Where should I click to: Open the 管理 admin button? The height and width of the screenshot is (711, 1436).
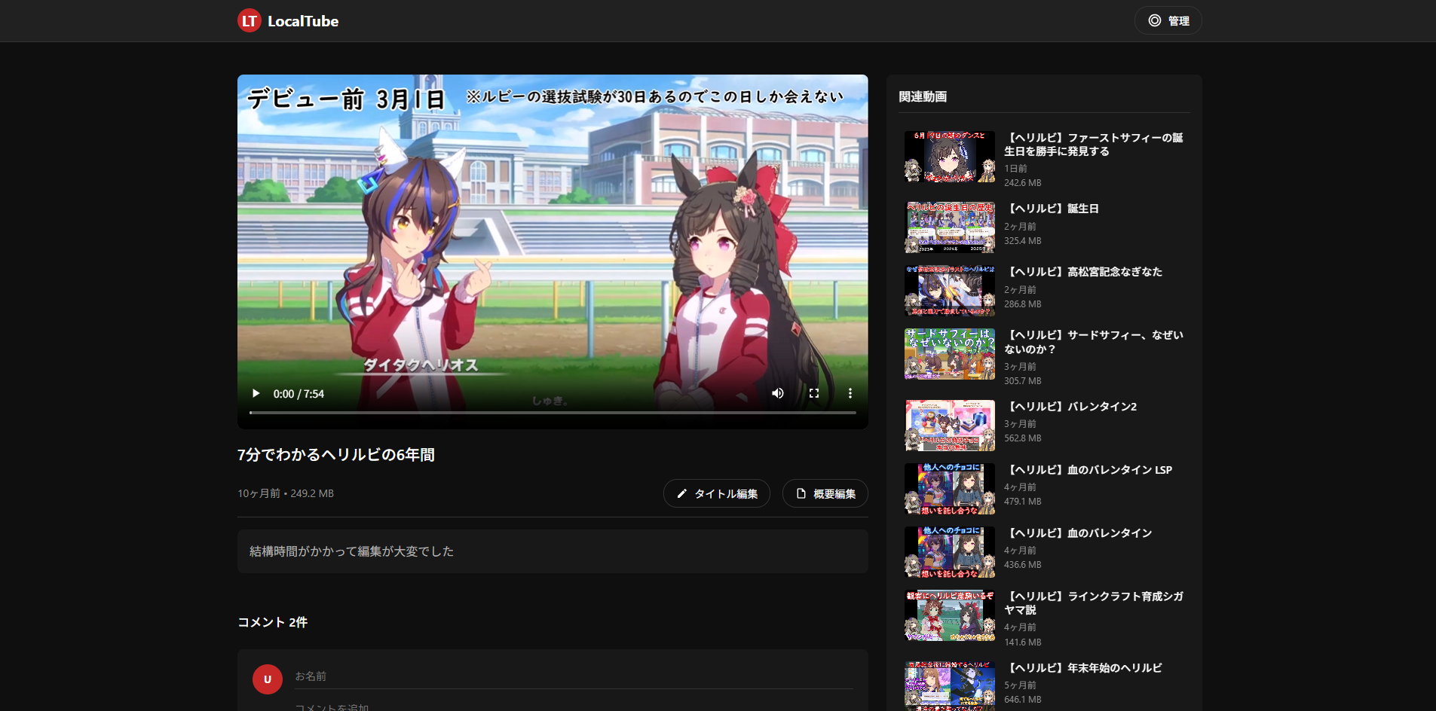pos(1168,21)
